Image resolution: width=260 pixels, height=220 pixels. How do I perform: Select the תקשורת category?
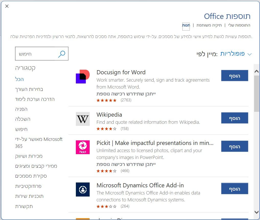coord(24,206)
